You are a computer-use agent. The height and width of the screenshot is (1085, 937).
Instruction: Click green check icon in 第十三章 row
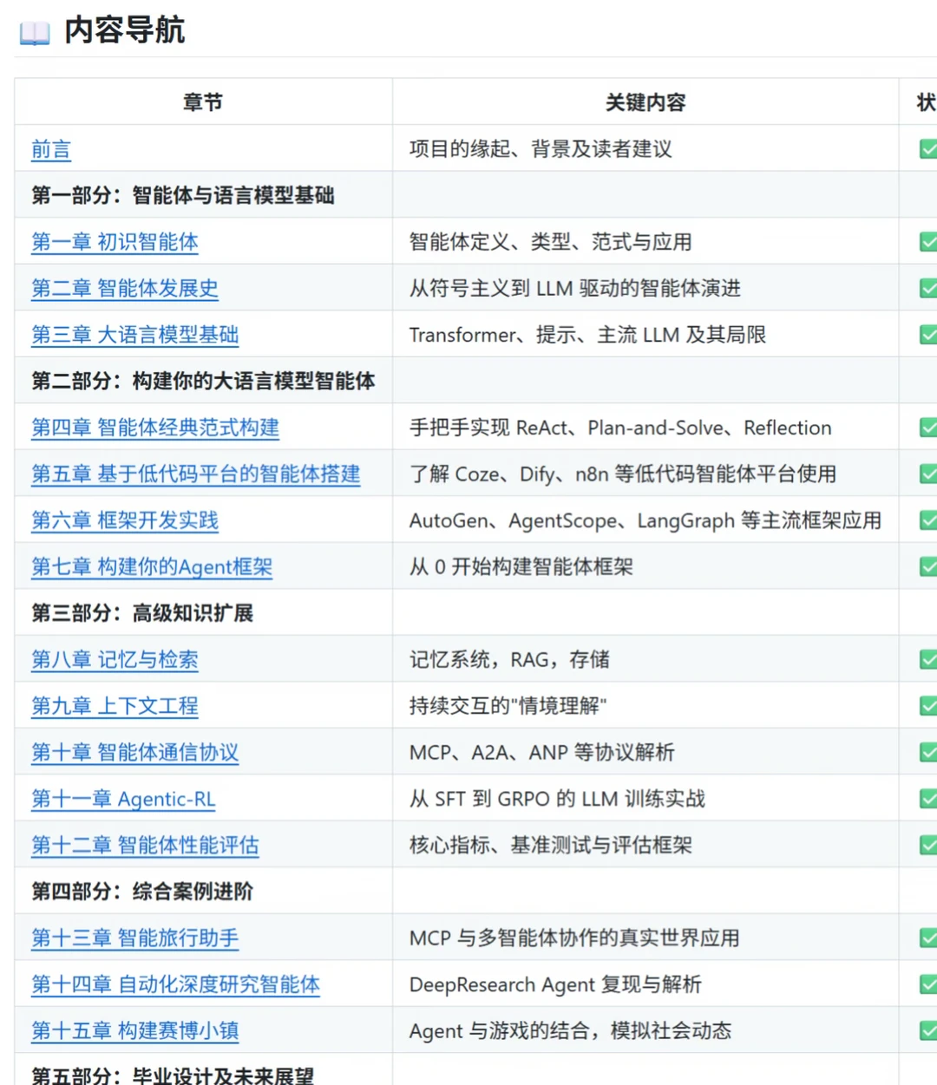(x=928, y=938)
